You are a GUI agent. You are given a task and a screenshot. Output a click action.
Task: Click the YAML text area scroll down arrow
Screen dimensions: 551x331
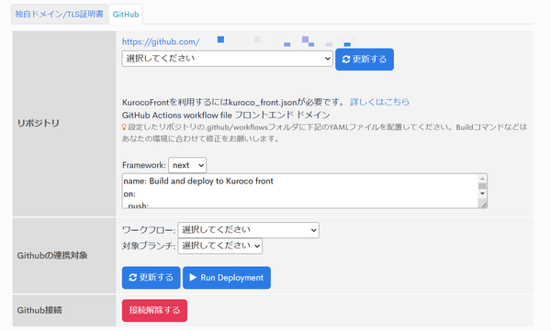[482, 193]
